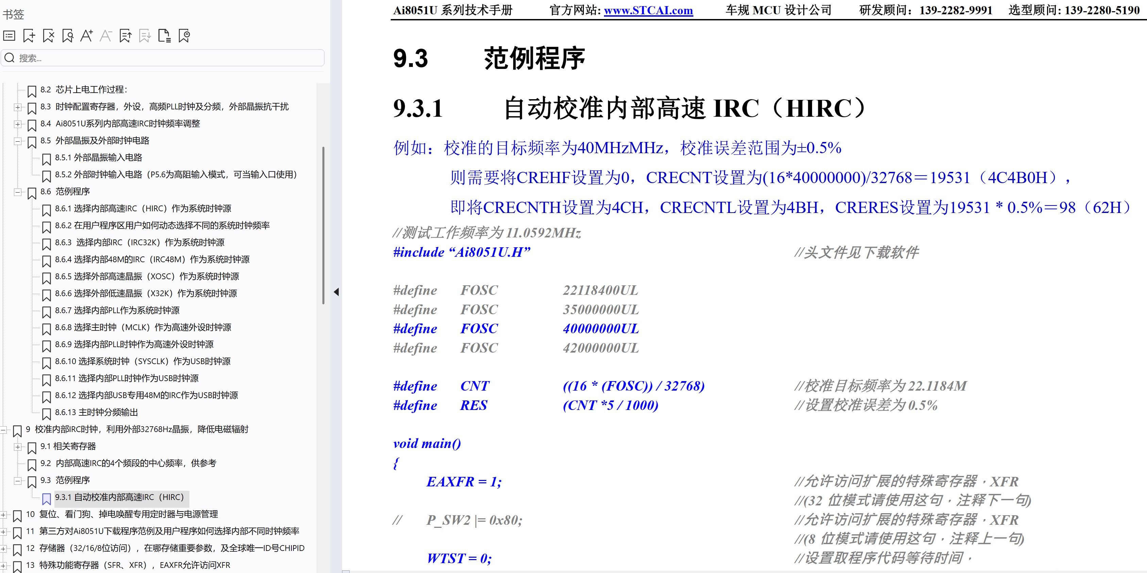Promote the selected bookmark level
This screenshot has height=573, width=1147.
click(125, 36)
